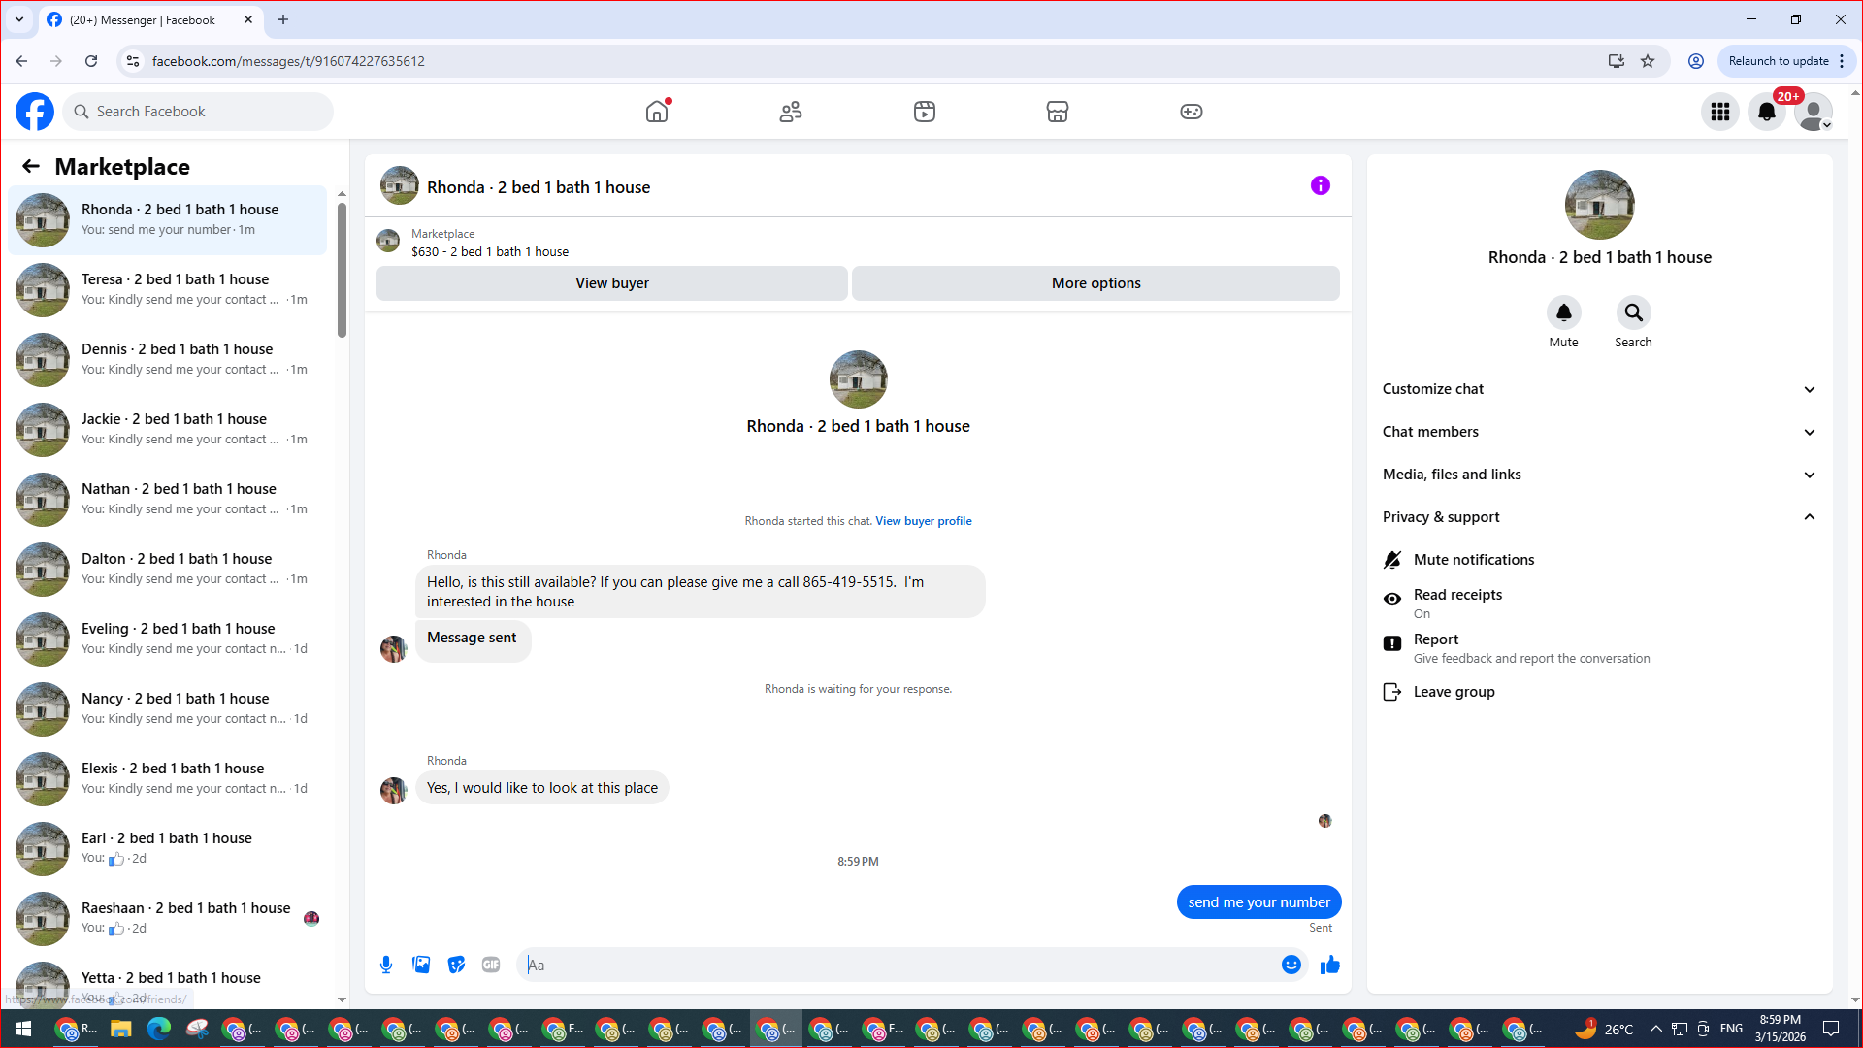Viewport: 1863px width, 1048px height.
Task: Click Report conversation option
Action: click(x=1599, y=648)
